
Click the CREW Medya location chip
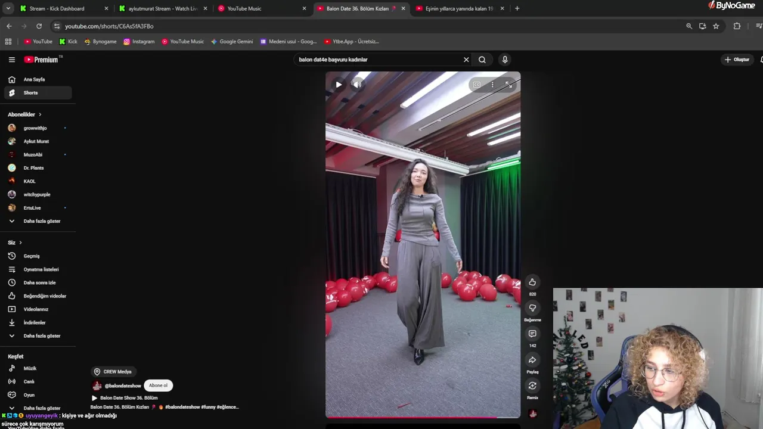tap(113, 372)
